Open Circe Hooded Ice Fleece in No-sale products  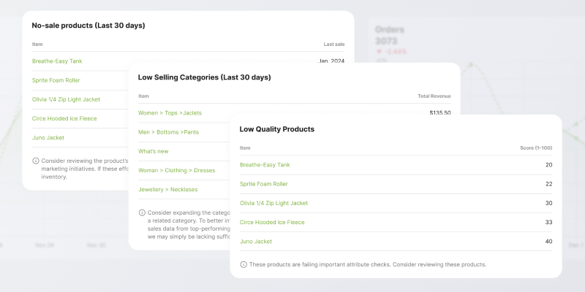pos(65,118)
